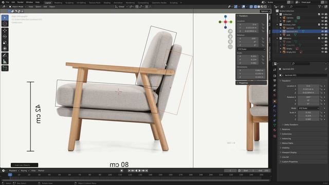Click the viewport zoom magnifier icon
This screenshot has height=185, width=329.
230,31
